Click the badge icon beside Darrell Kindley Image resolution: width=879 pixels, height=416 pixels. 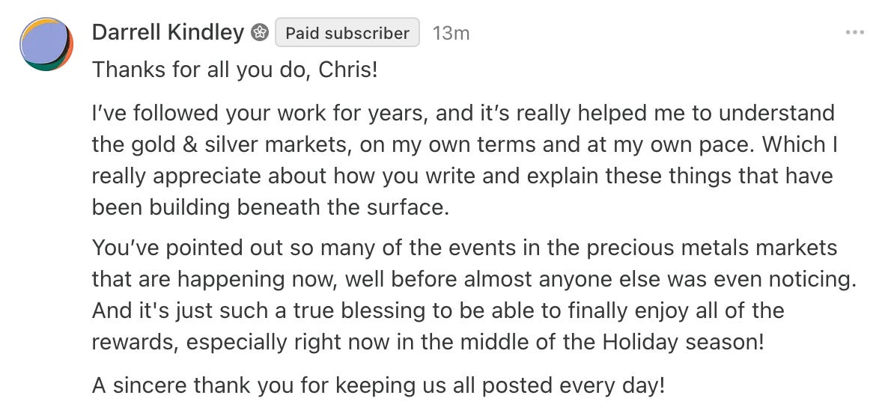pyautogui.click(x=260, y=33)
